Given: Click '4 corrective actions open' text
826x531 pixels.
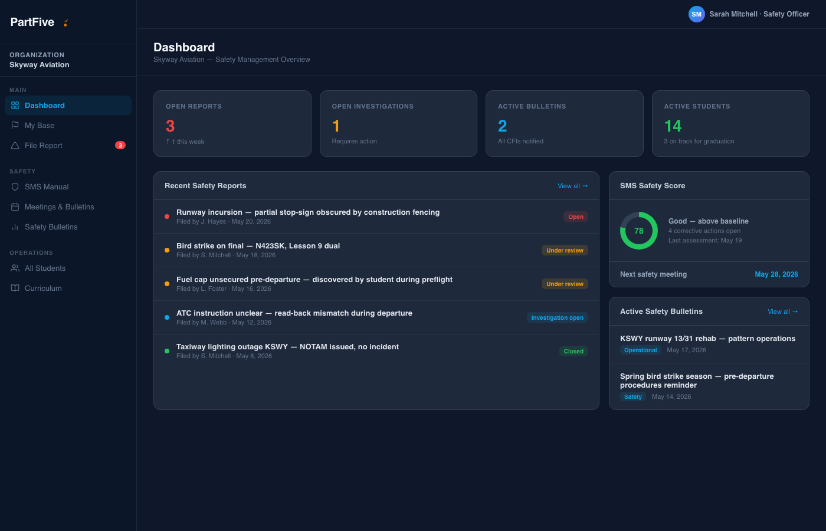Looking at the screenshot, I should (704, 231).
